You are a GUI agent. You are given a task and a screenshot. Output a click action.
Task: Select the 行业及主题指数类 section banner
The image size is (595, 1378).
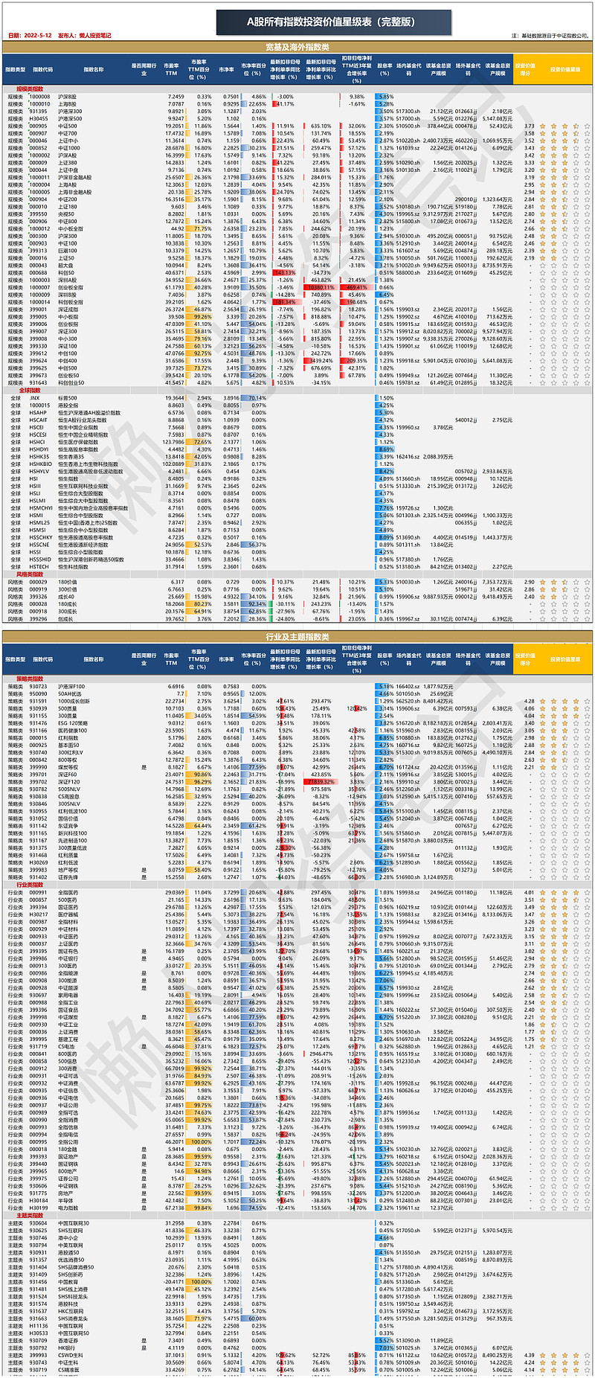coord(297,636)
